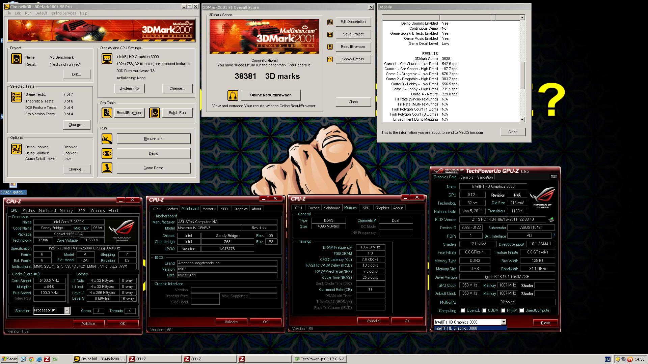
Task: Click the Benchmark button to run tests
Action: tap(154, 139)
